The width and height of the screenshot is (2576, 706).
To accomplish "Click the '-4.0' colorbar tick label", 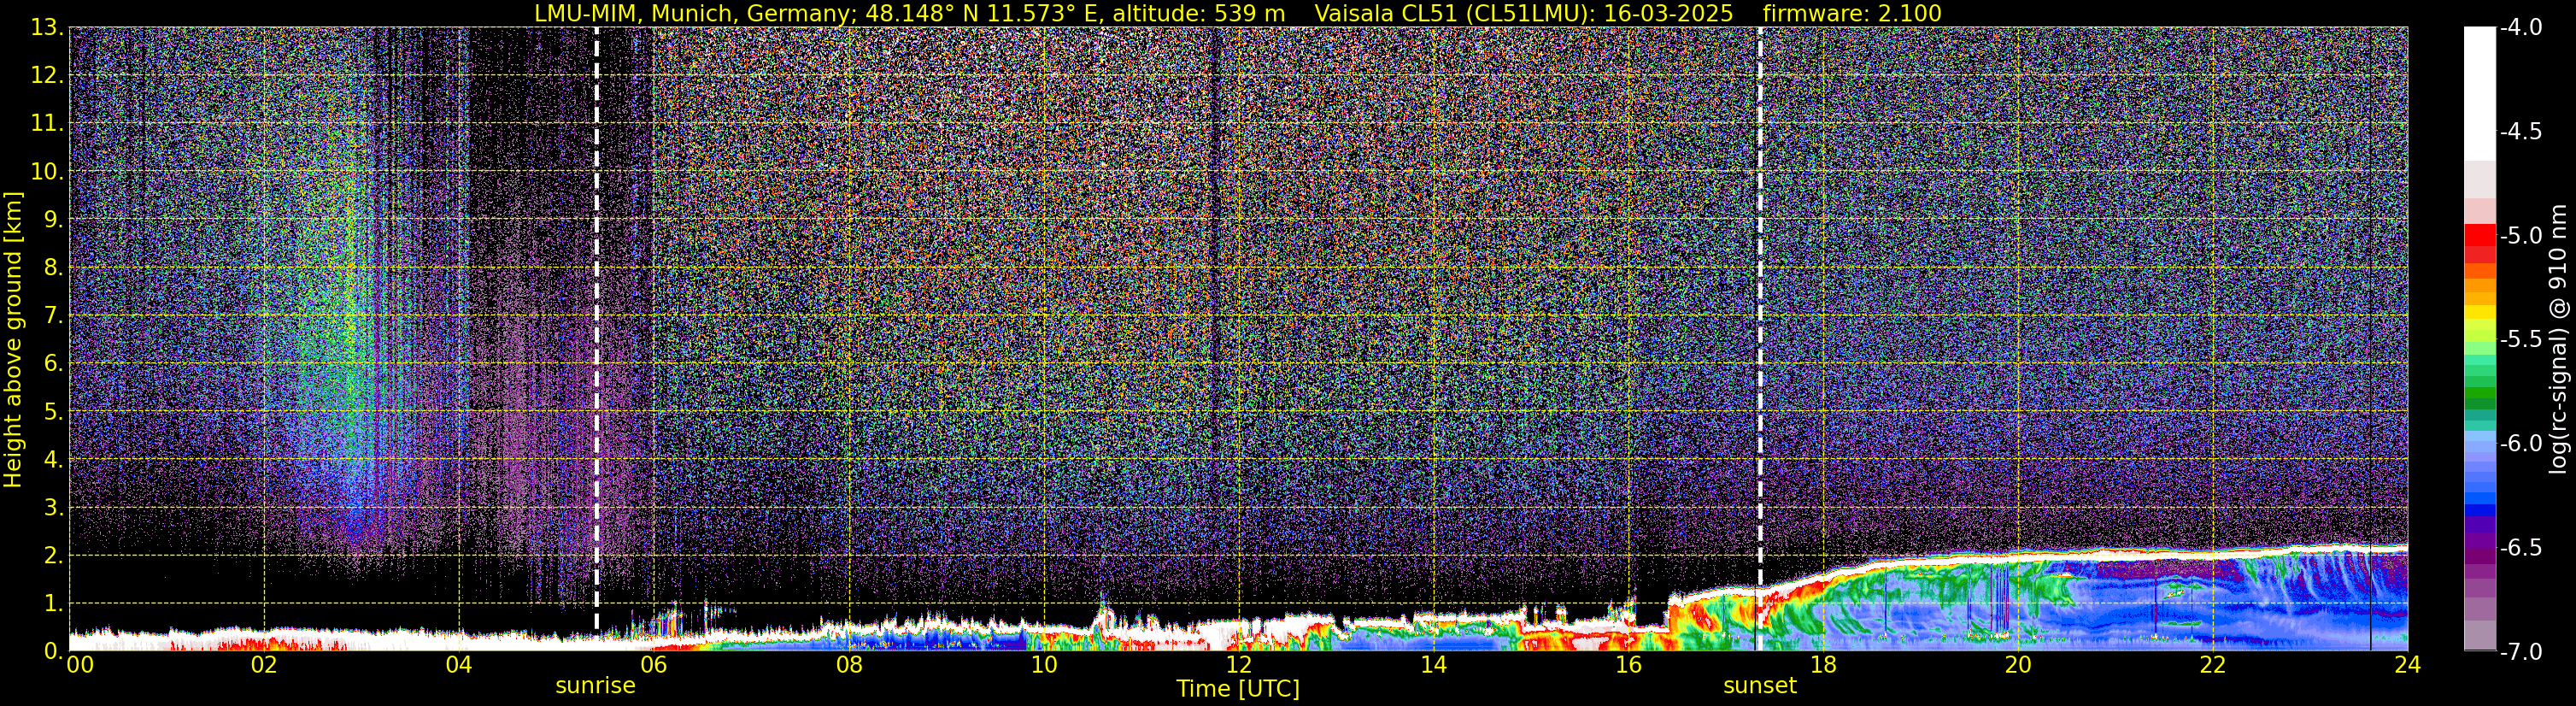I will [2520, 28].
